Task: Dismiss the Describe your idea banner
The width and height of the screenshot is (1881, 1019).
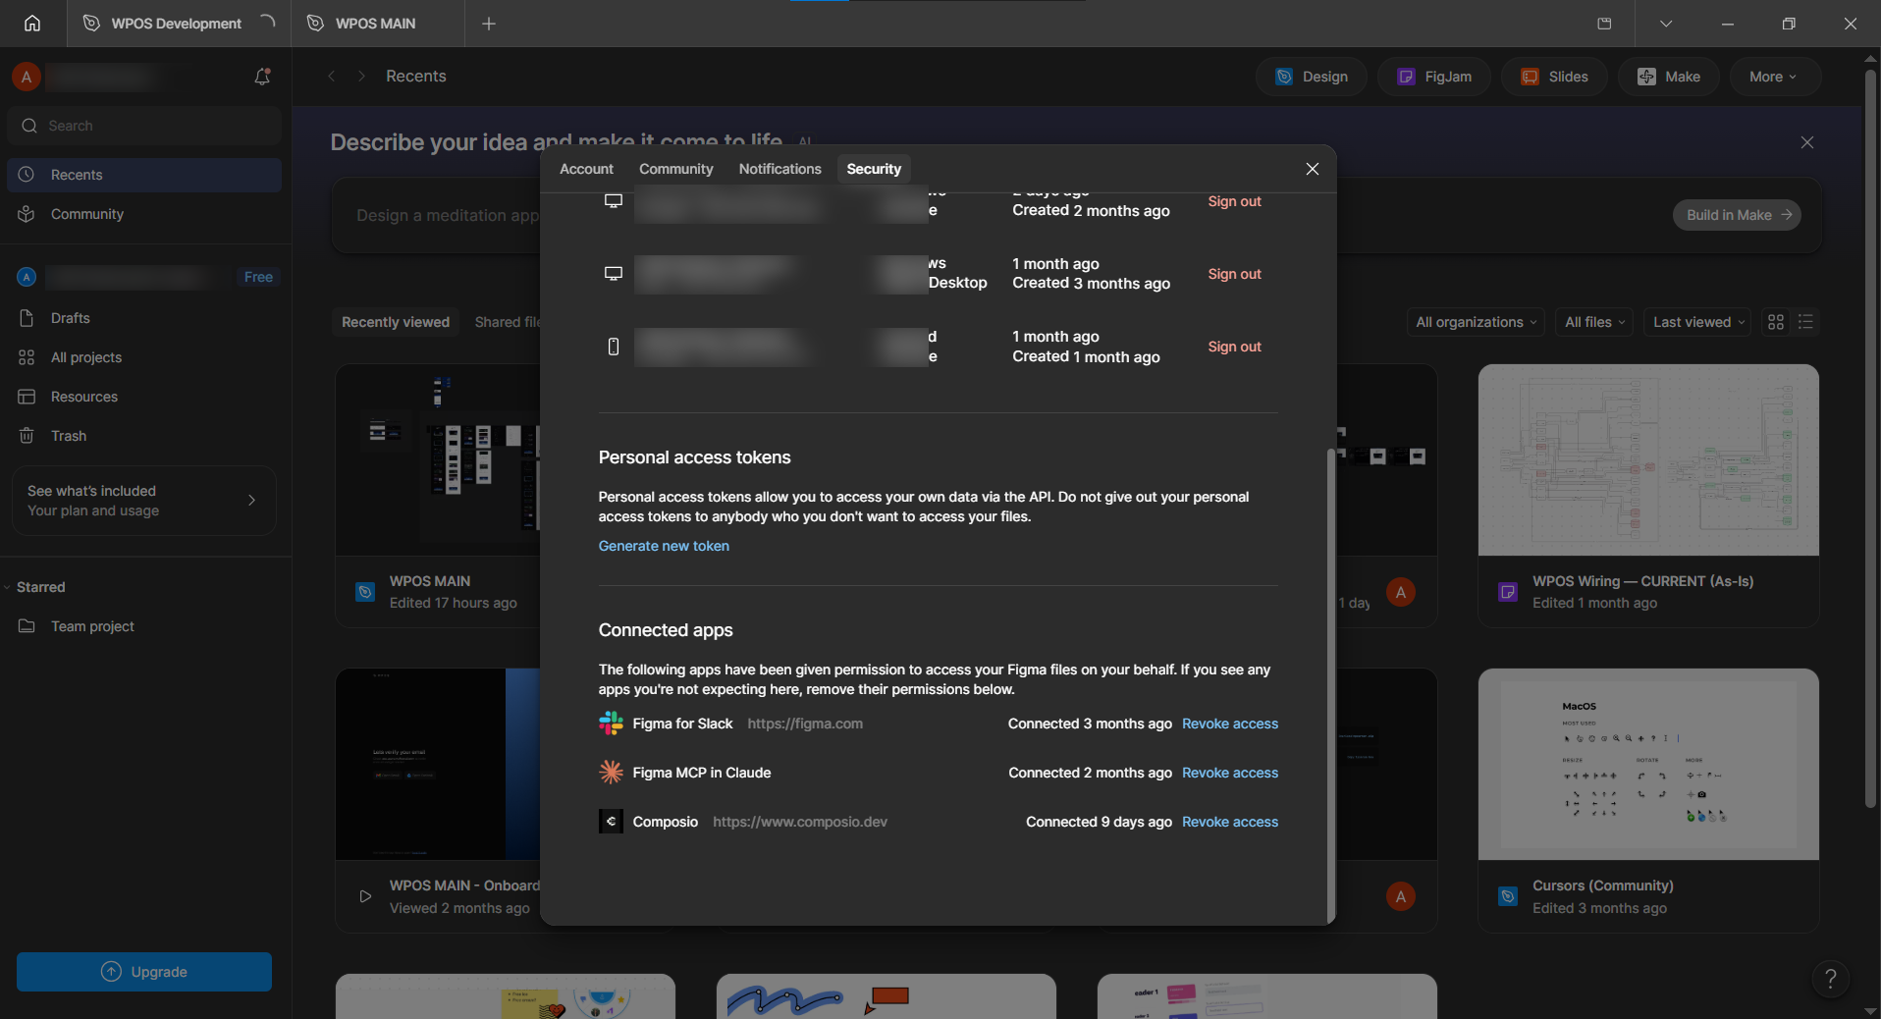Action: pos(1807,142)
